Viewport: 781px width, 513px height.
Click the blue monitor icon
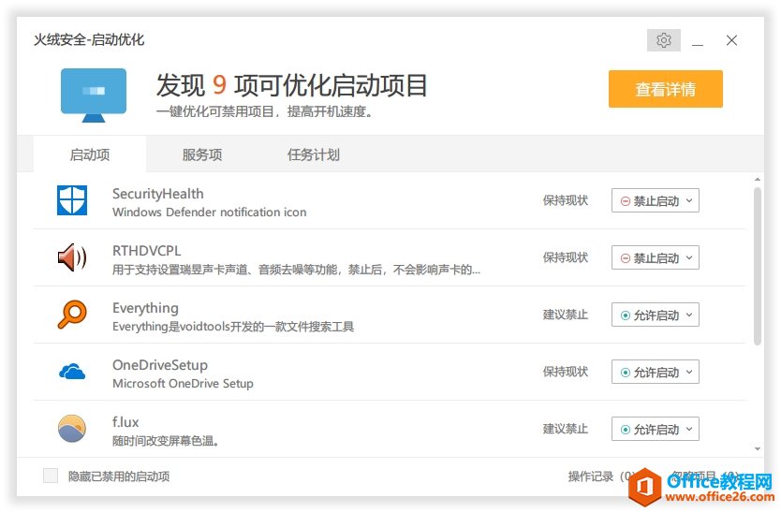pyautogui.click(x=93, y=95)
